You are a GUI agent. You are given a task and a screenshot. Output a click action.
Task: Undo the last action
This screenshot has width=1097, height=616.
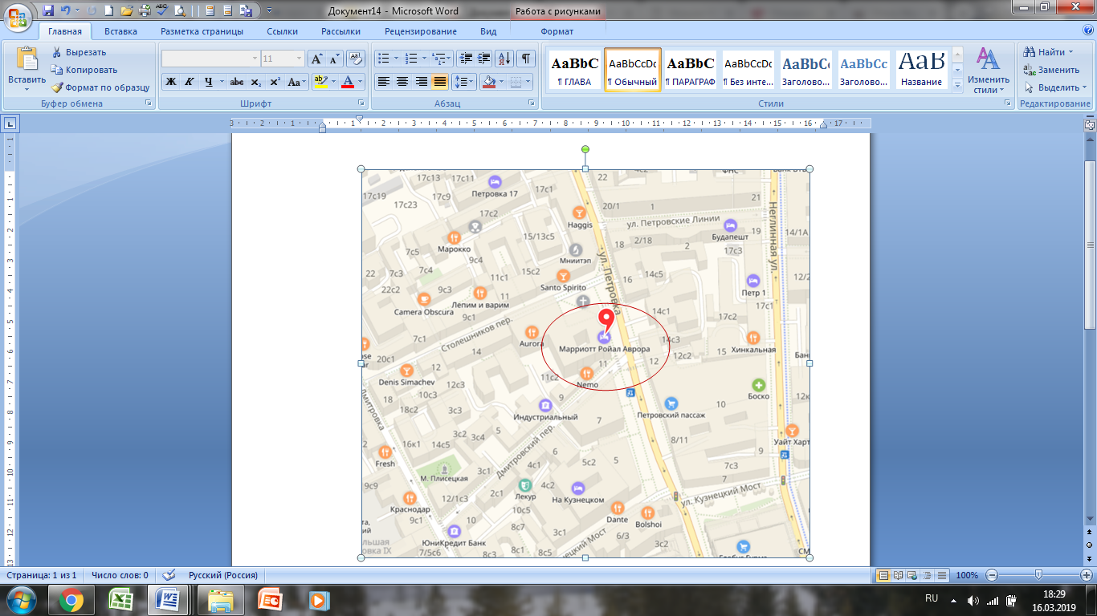click(66, 11)
